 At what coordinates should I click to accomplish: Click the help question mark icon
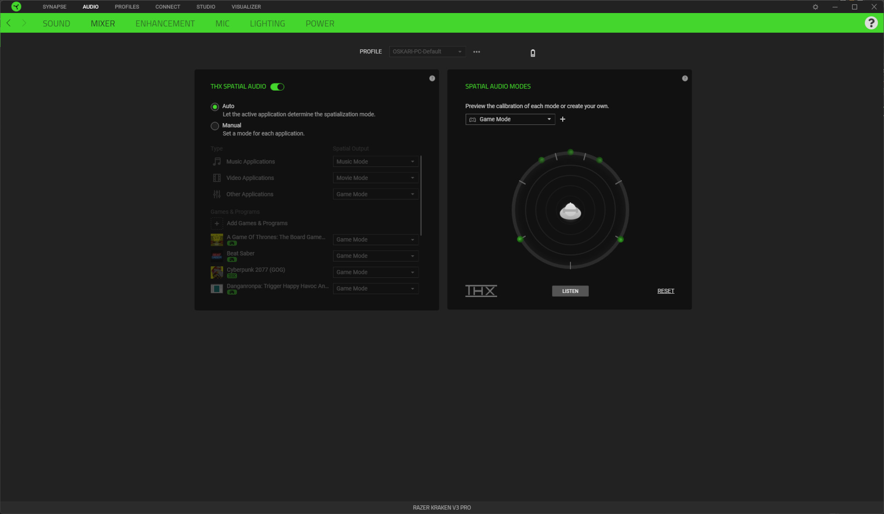pos(871,23)
